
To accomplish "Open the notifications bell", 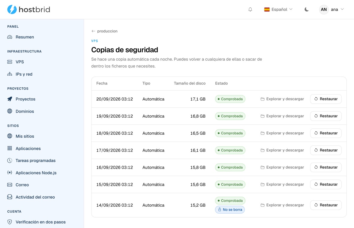I will click(x=250, y=10).
